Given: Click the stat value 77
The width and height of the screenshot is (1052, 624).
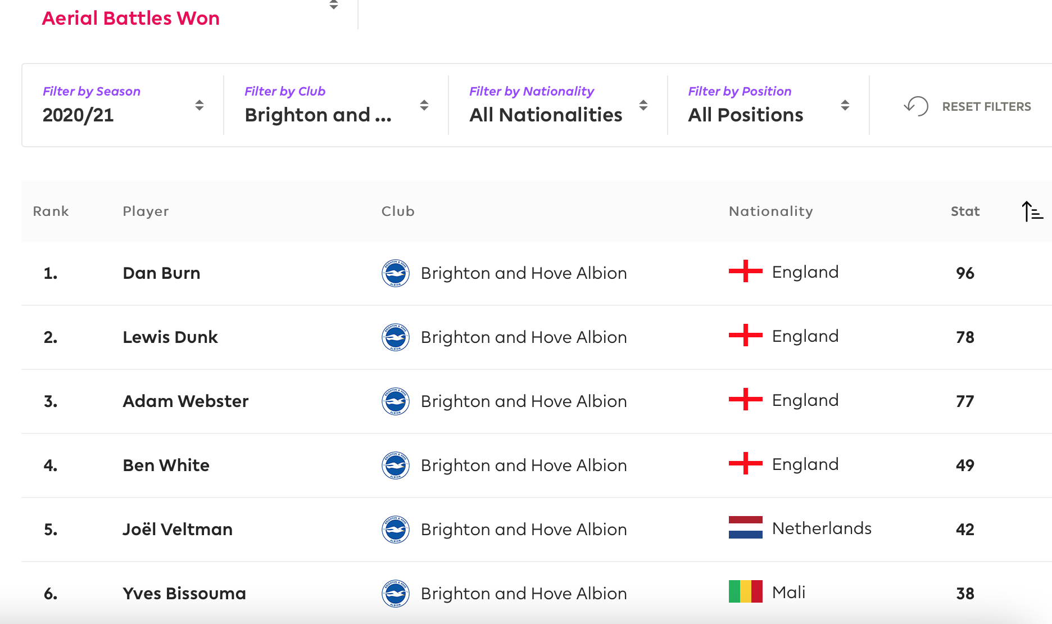Looking at the screenshot, I should 965,401.
